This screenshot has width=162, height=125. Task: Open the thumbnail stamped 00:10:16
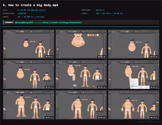pos(134,105)
